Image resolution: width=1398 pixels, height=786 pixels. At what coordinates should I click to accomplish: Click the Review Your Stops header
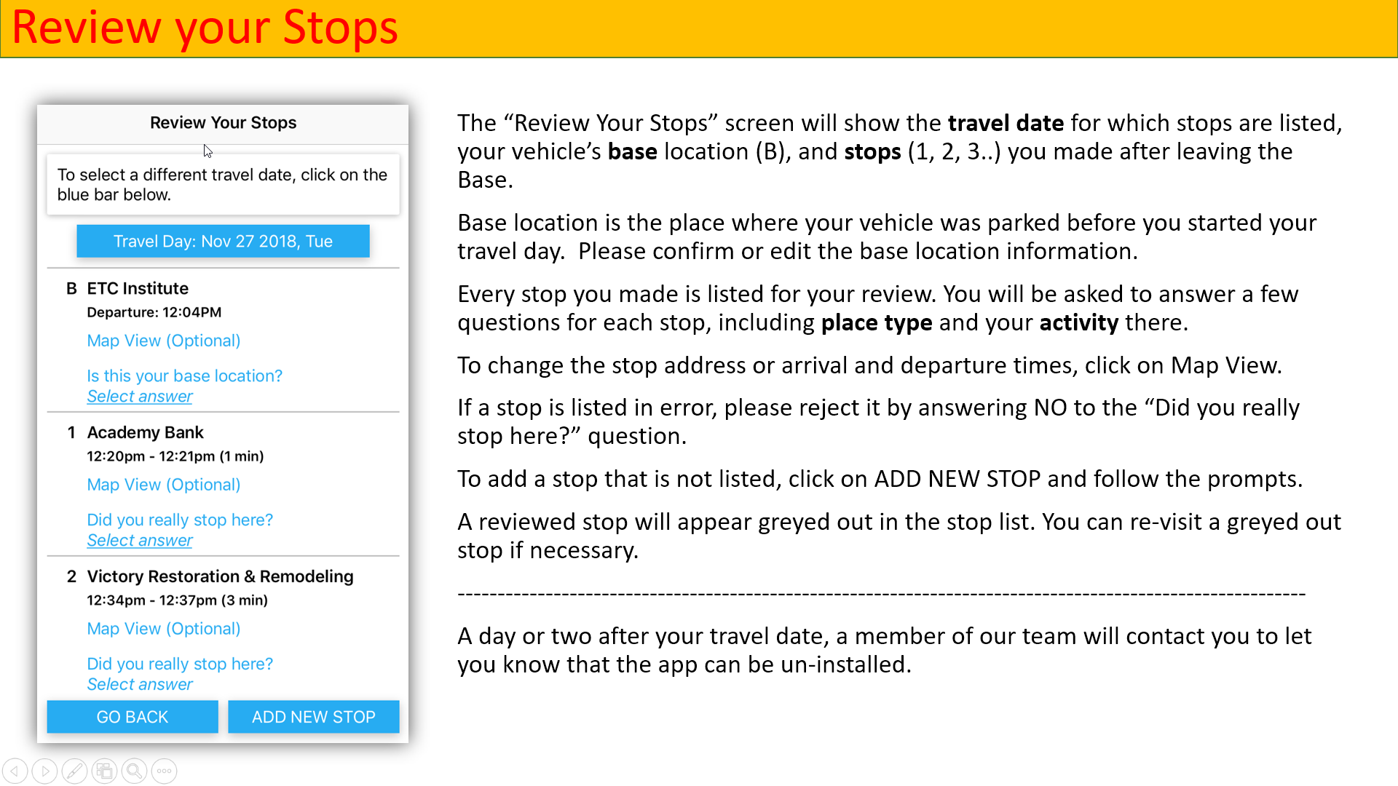click(x=223, y=123)
